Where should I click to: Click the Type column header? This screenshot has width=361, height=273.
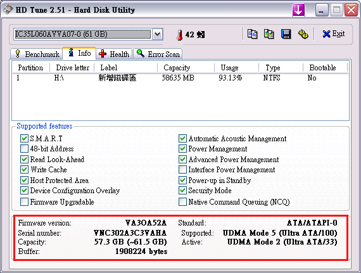click(281, 68)
